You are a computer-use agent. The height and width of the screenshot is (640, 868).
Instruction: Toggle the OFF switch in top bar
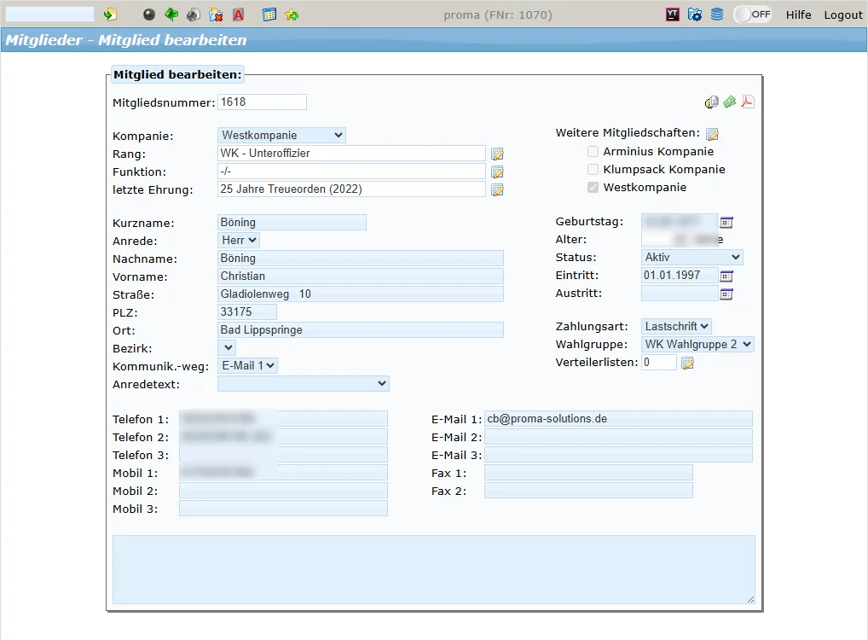(752, 15)
